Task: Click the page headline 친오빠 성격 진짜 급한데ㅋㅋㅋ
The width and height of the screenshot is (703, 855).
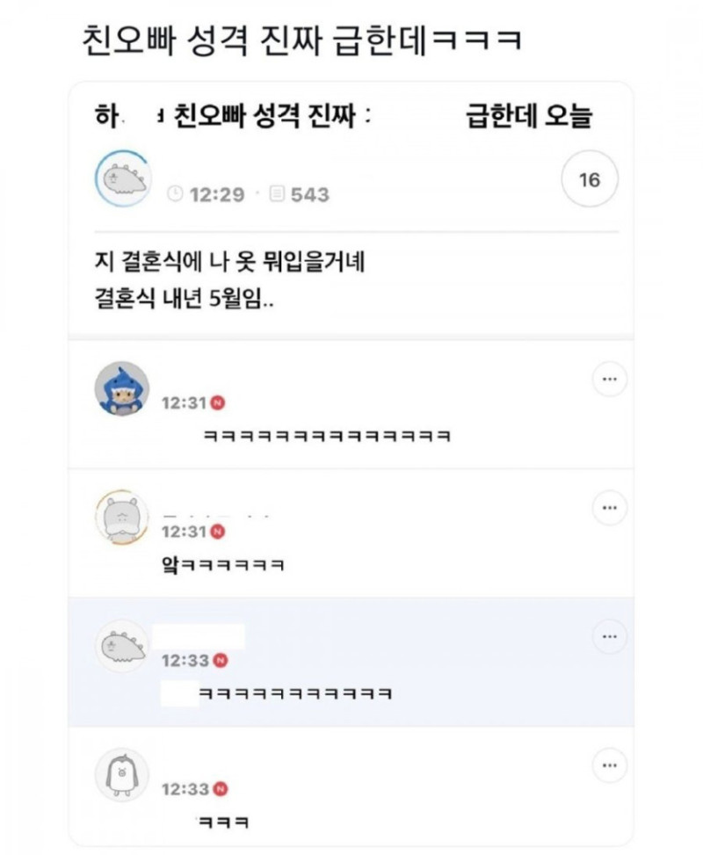Action: click(x=301, y=41)
